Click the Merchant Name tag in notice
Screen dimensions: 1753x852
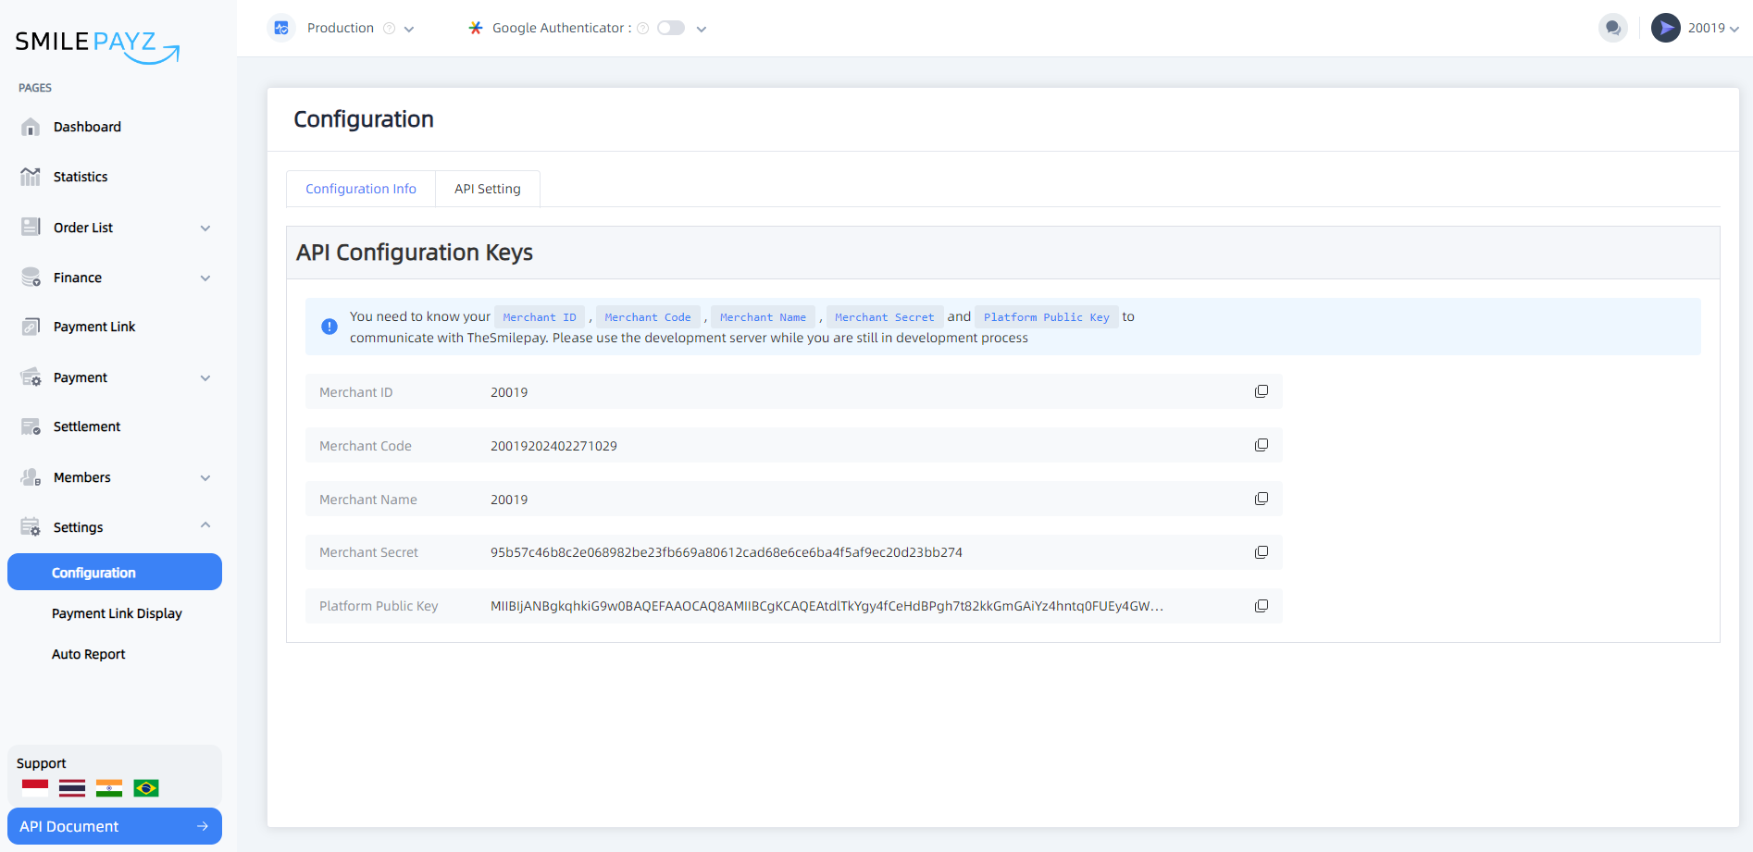click(763, 317)
